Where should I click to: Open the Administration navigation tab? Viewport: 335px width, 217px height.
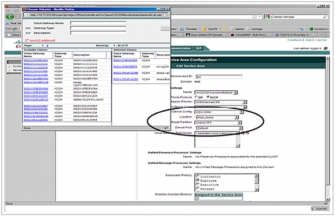click(181, 49)
